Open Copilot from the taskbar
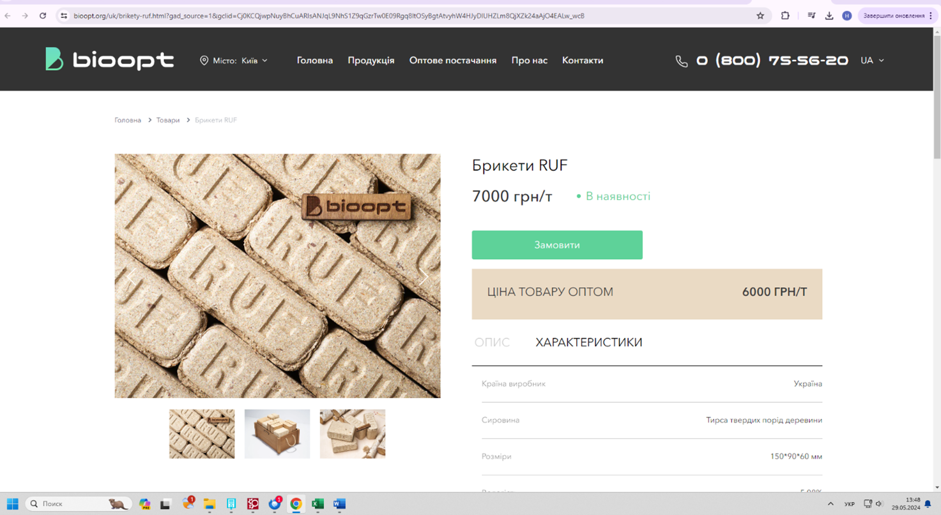The width and height of the screenshot is (941, 515). coord(145,504)
